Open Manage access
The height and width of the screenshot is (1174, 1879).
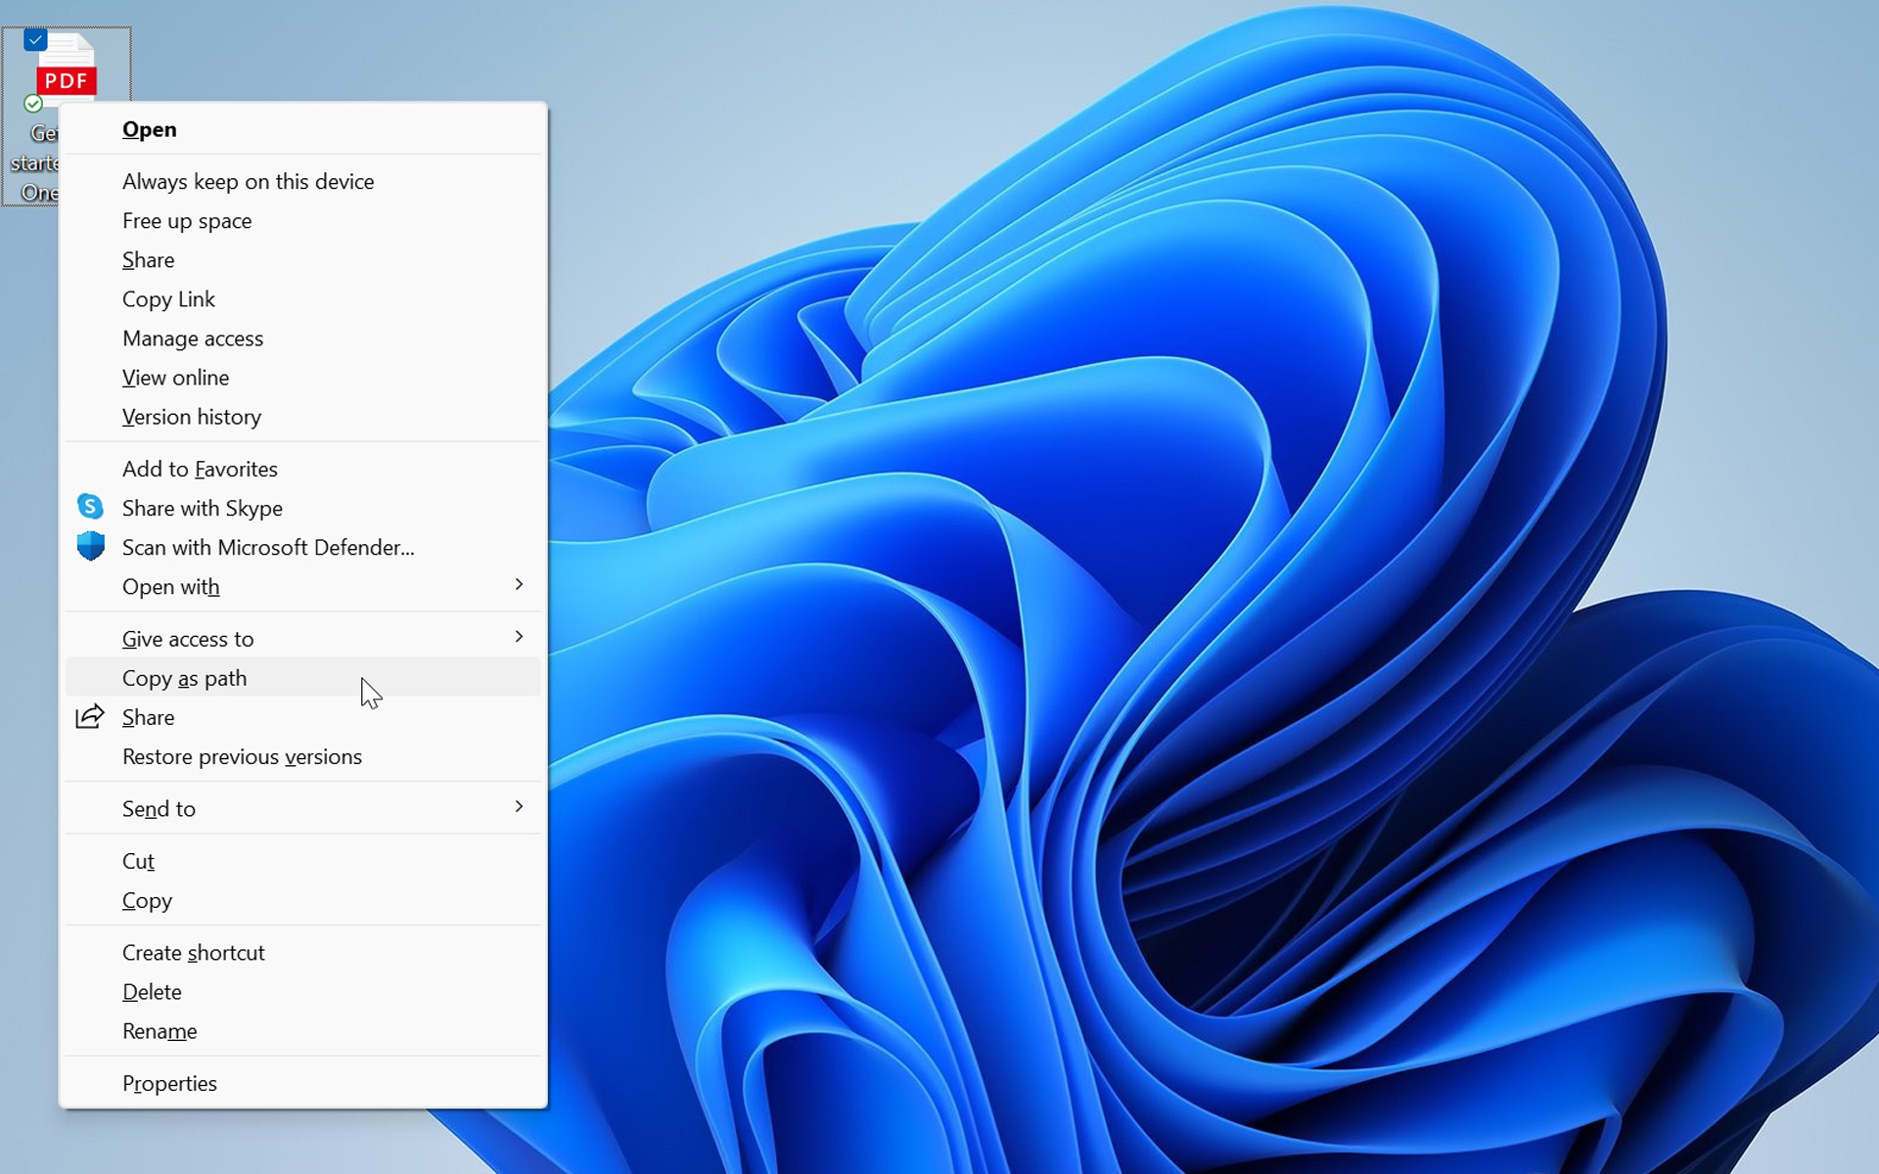point(302,339)
